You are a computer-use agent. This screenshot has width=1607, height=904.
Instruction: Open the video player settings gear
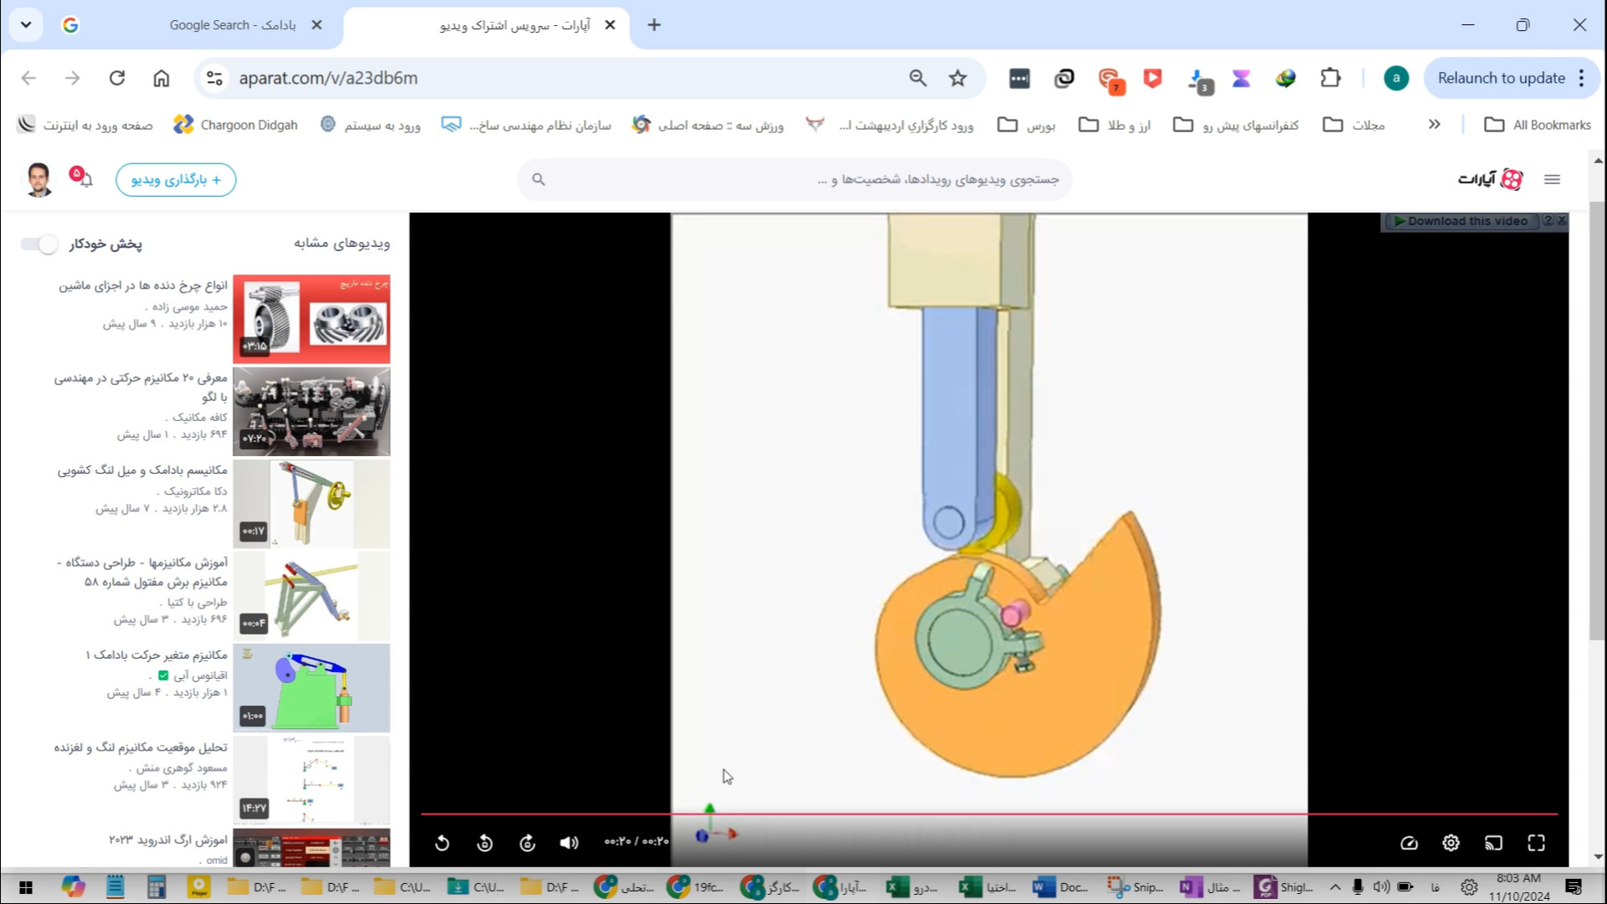[1451, 843]
